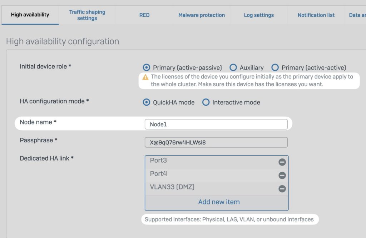
Task: Go to the Traffic shaping settings tab
Action: [87, 15]
